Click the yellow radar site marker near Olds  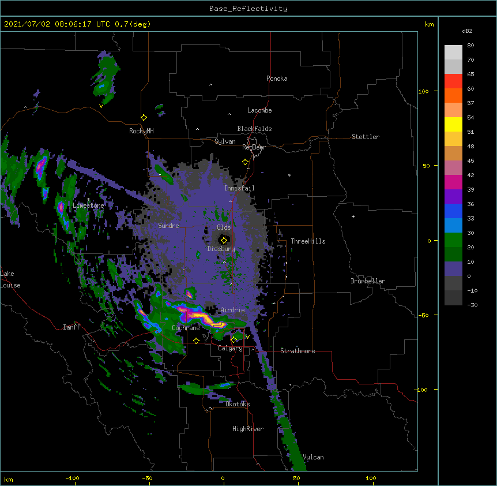pos(224,240)
